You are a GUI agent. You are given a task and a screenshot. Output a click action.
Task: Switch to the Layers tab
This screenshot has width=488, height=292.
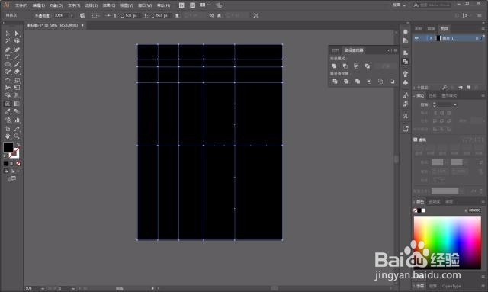tap(444, 29)
